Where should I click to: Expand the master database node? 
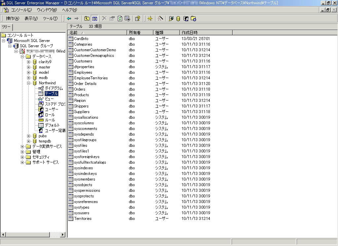click(29, 67)
